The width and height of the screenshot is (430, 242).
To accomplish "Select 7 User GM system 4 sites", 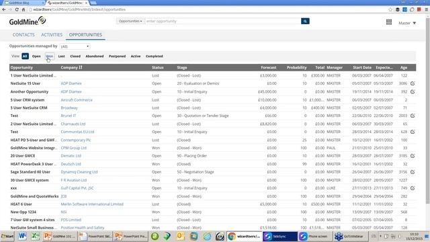I will coord(212,220).
